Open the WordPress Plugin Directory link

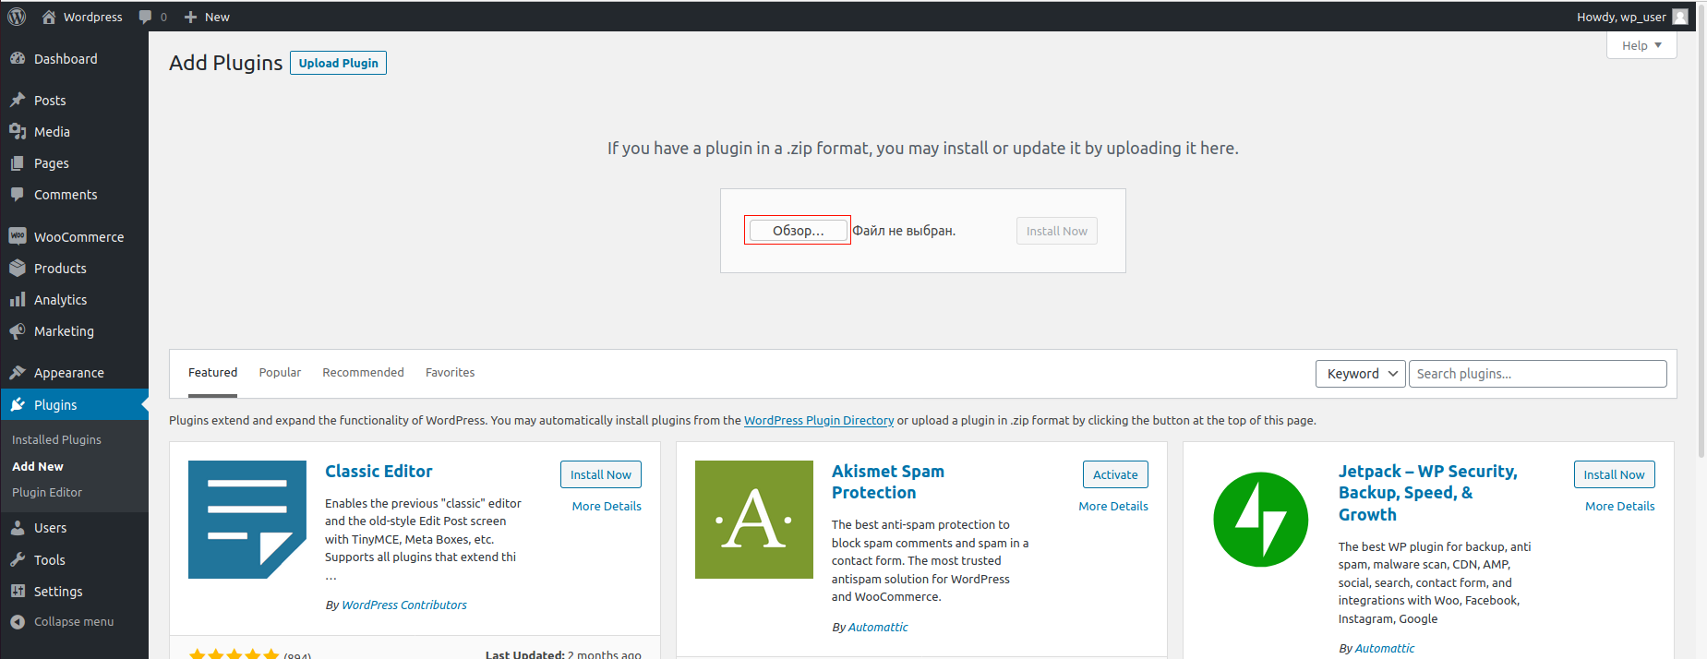click(819, 421)
